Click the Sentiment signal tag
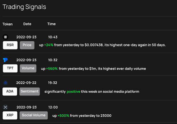Screen dimensions: 177x124 [x=30, y=92]
